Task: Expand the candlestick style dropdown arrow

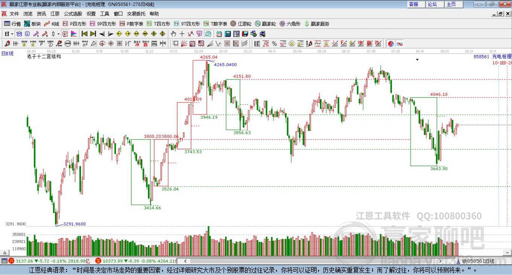Action: (x=58, y=34)
